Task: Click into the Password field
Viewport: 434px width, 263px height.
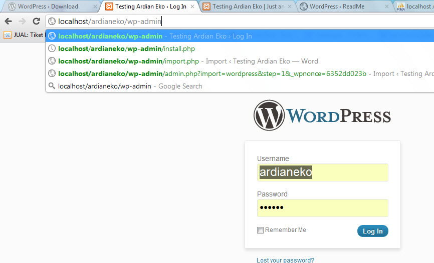Action: (x=322, y=207)
